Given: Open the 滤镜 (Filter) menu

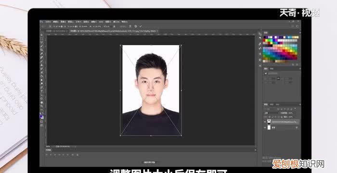Looking at the screenshot, I should (x=94, y=22).
